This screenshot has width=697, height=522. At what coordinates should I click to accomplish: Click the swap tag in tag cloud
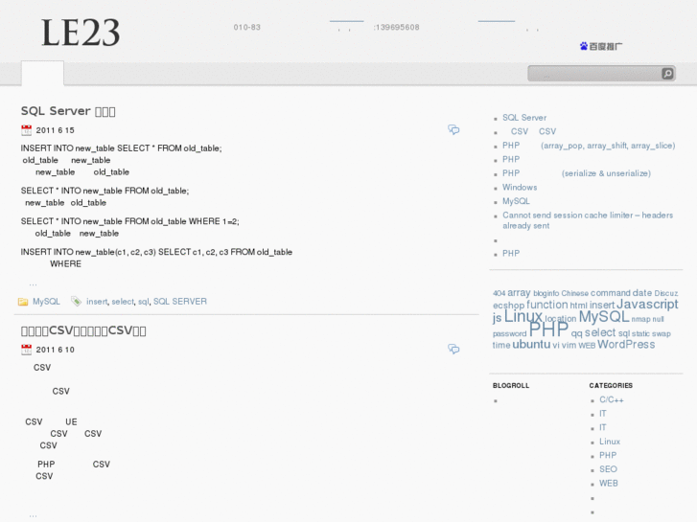coord(662,333)
